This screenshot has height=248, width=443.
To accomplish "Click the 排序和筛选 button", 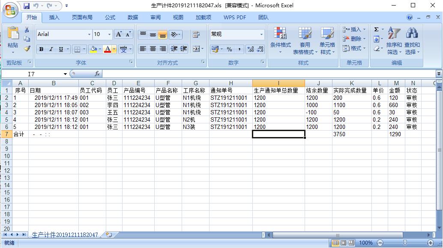I will tap(393, 40).
